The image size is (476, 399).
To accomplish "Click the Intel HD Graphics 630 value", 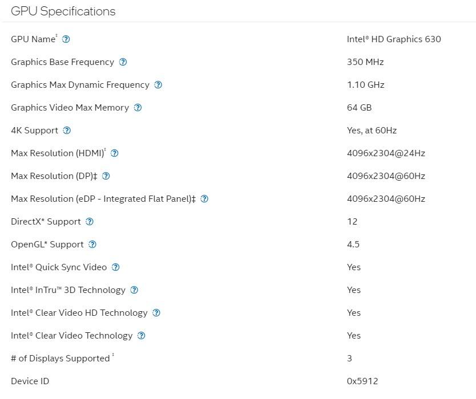I will click(394, 39).
